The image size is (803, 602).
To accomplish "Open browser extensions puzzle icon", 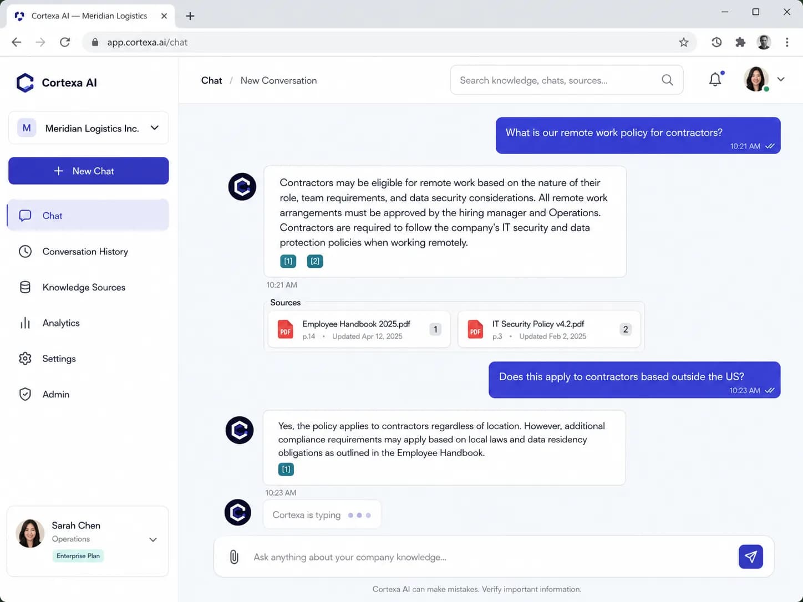I will click(x=740, y=42).
